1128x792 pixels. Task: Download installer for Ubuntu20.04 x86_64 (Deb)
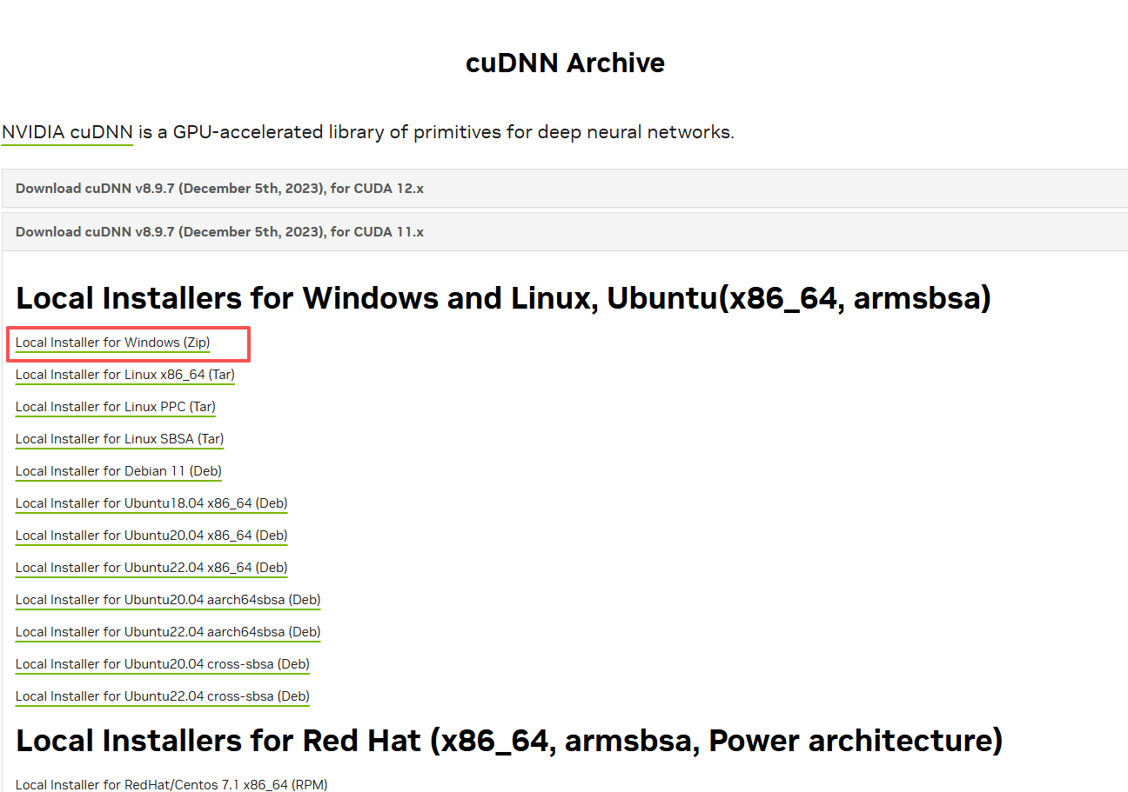tap(151, 536)
